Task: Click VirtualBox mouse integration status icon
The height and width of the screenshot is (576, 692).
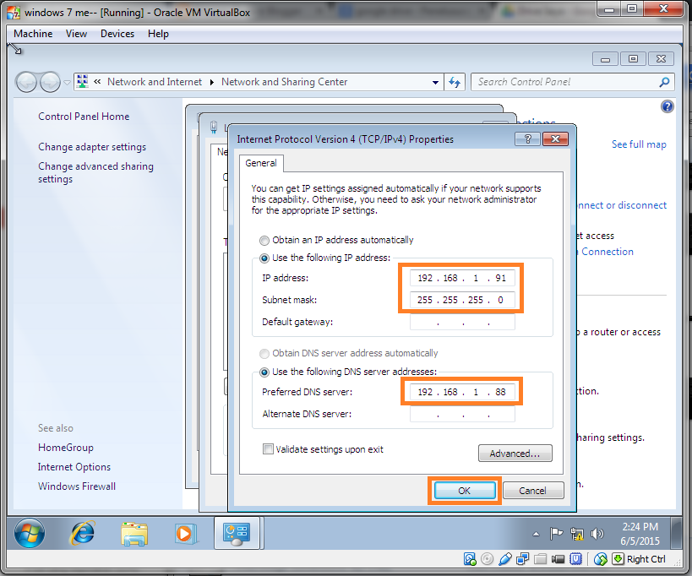Action: (600, 559)
